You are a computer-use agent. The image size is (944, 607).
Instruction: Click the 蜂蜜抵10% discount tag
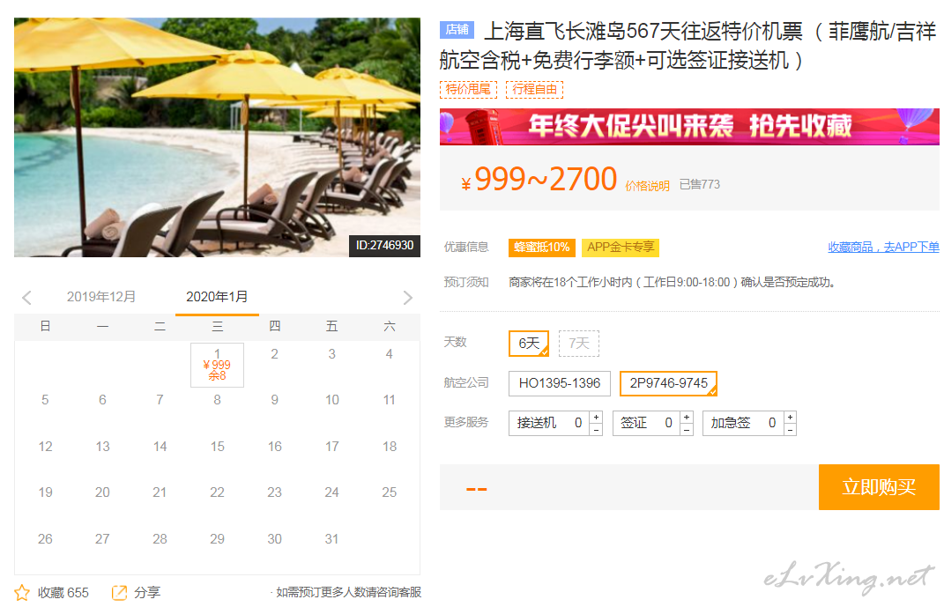542,248
